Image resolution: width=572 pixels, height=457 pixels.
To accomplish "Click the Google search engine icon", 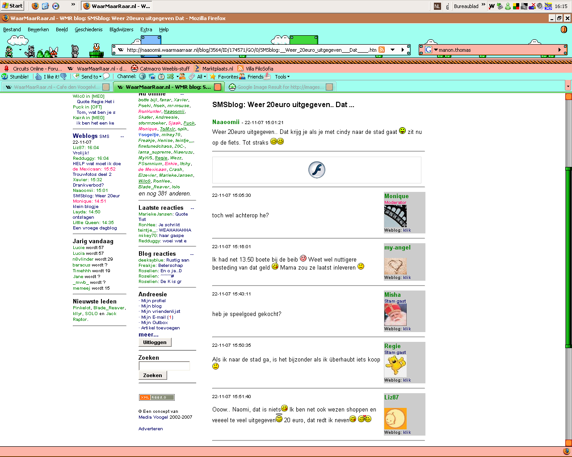I will click(x=429, y=50).
